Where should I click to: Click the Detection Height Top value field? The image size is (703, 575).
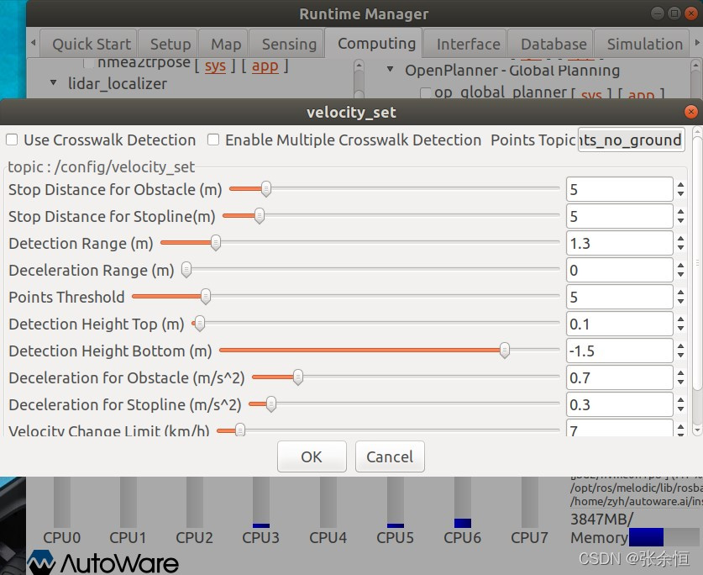click(619, 324)
